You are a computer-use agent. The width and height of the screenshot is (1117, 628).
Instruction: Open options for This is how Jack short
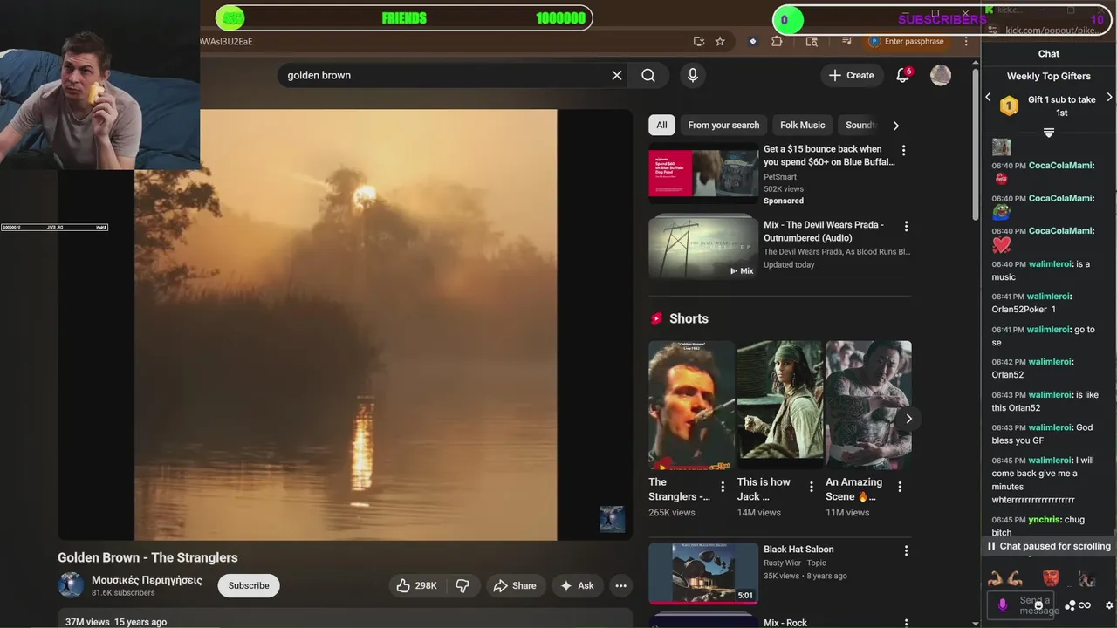[x=811, y=487]
